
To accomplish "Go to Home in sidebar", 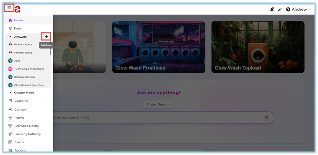I will [18, 20].
